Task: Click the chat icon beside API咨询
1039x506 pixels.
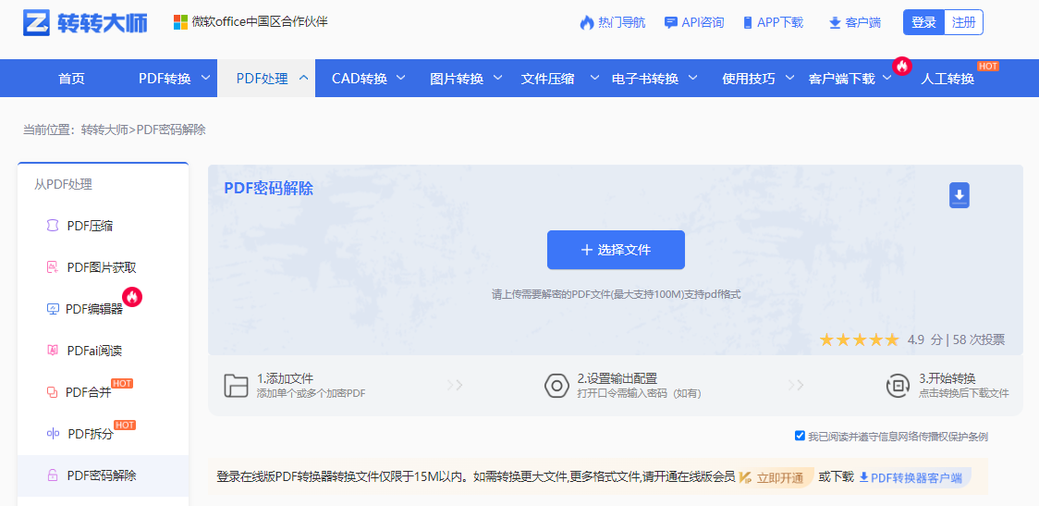Action: click(670, 22)
